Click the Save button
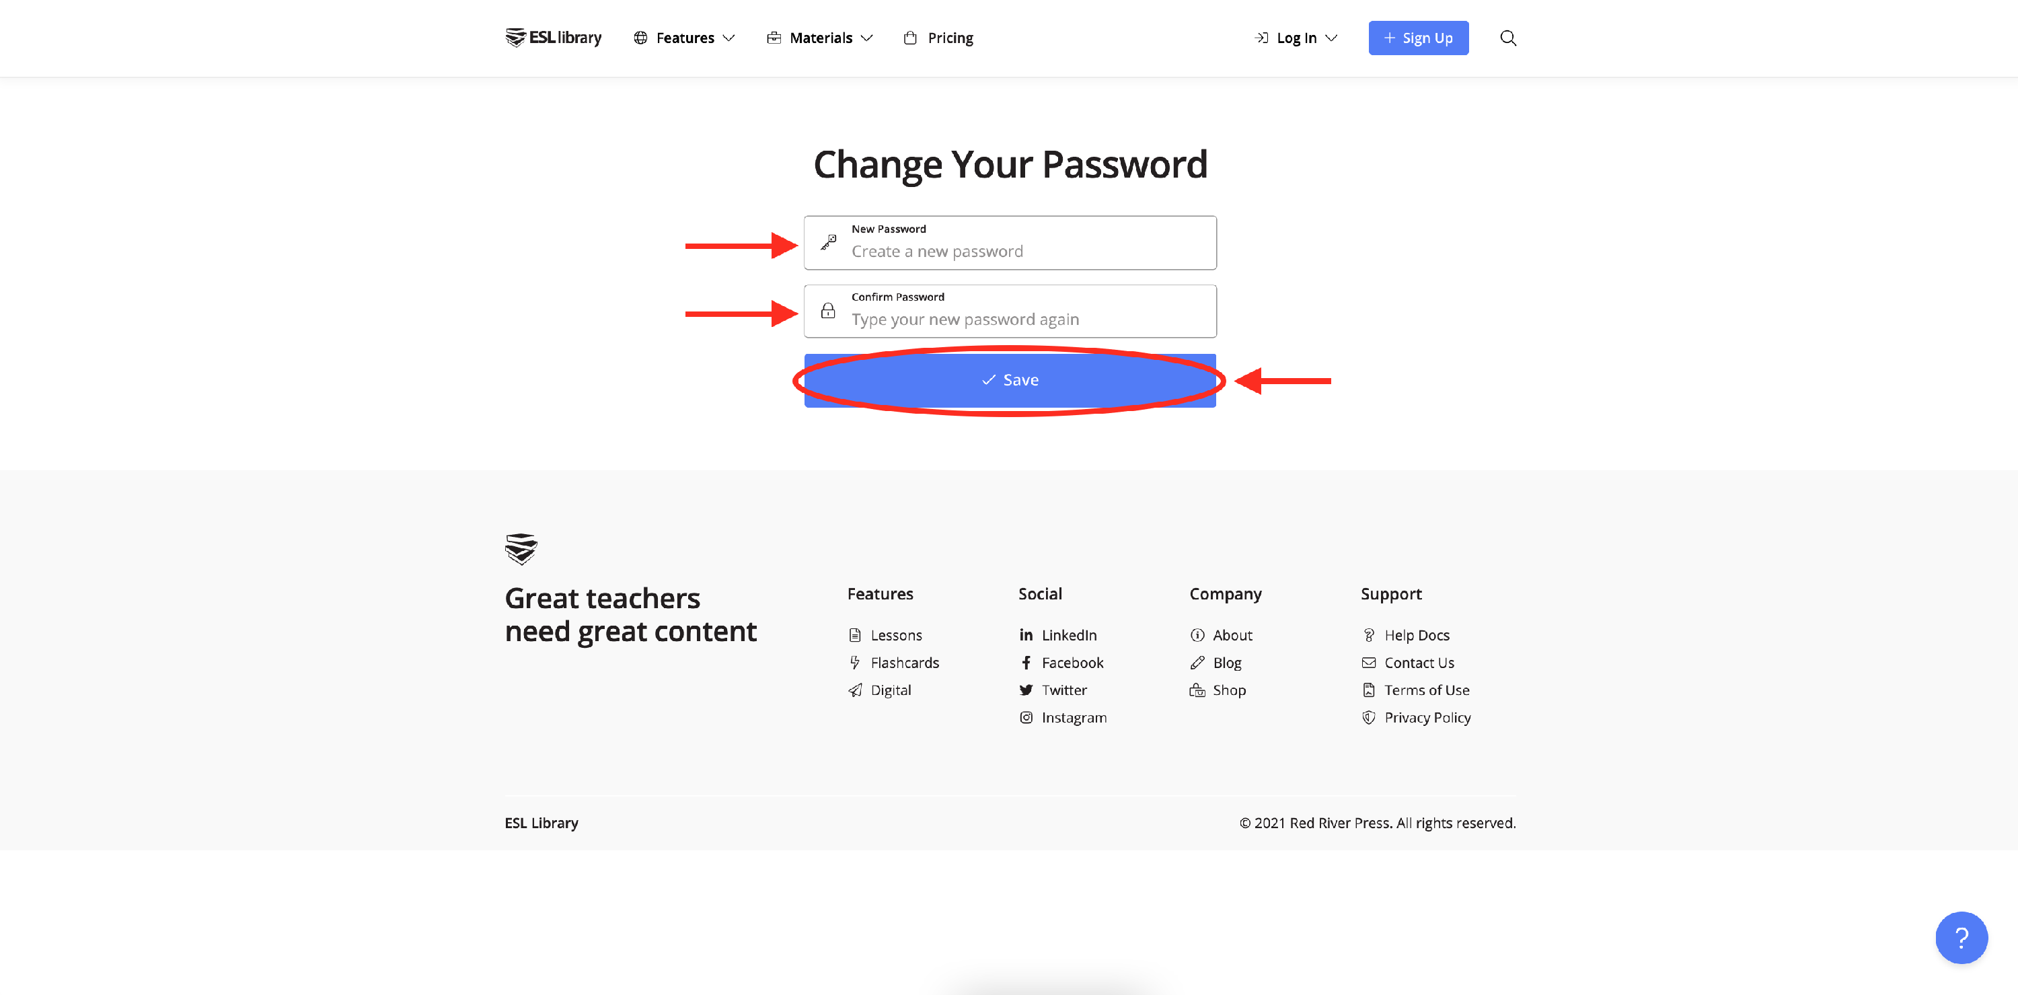2018x995 pixels. [x=1010, y=380]
